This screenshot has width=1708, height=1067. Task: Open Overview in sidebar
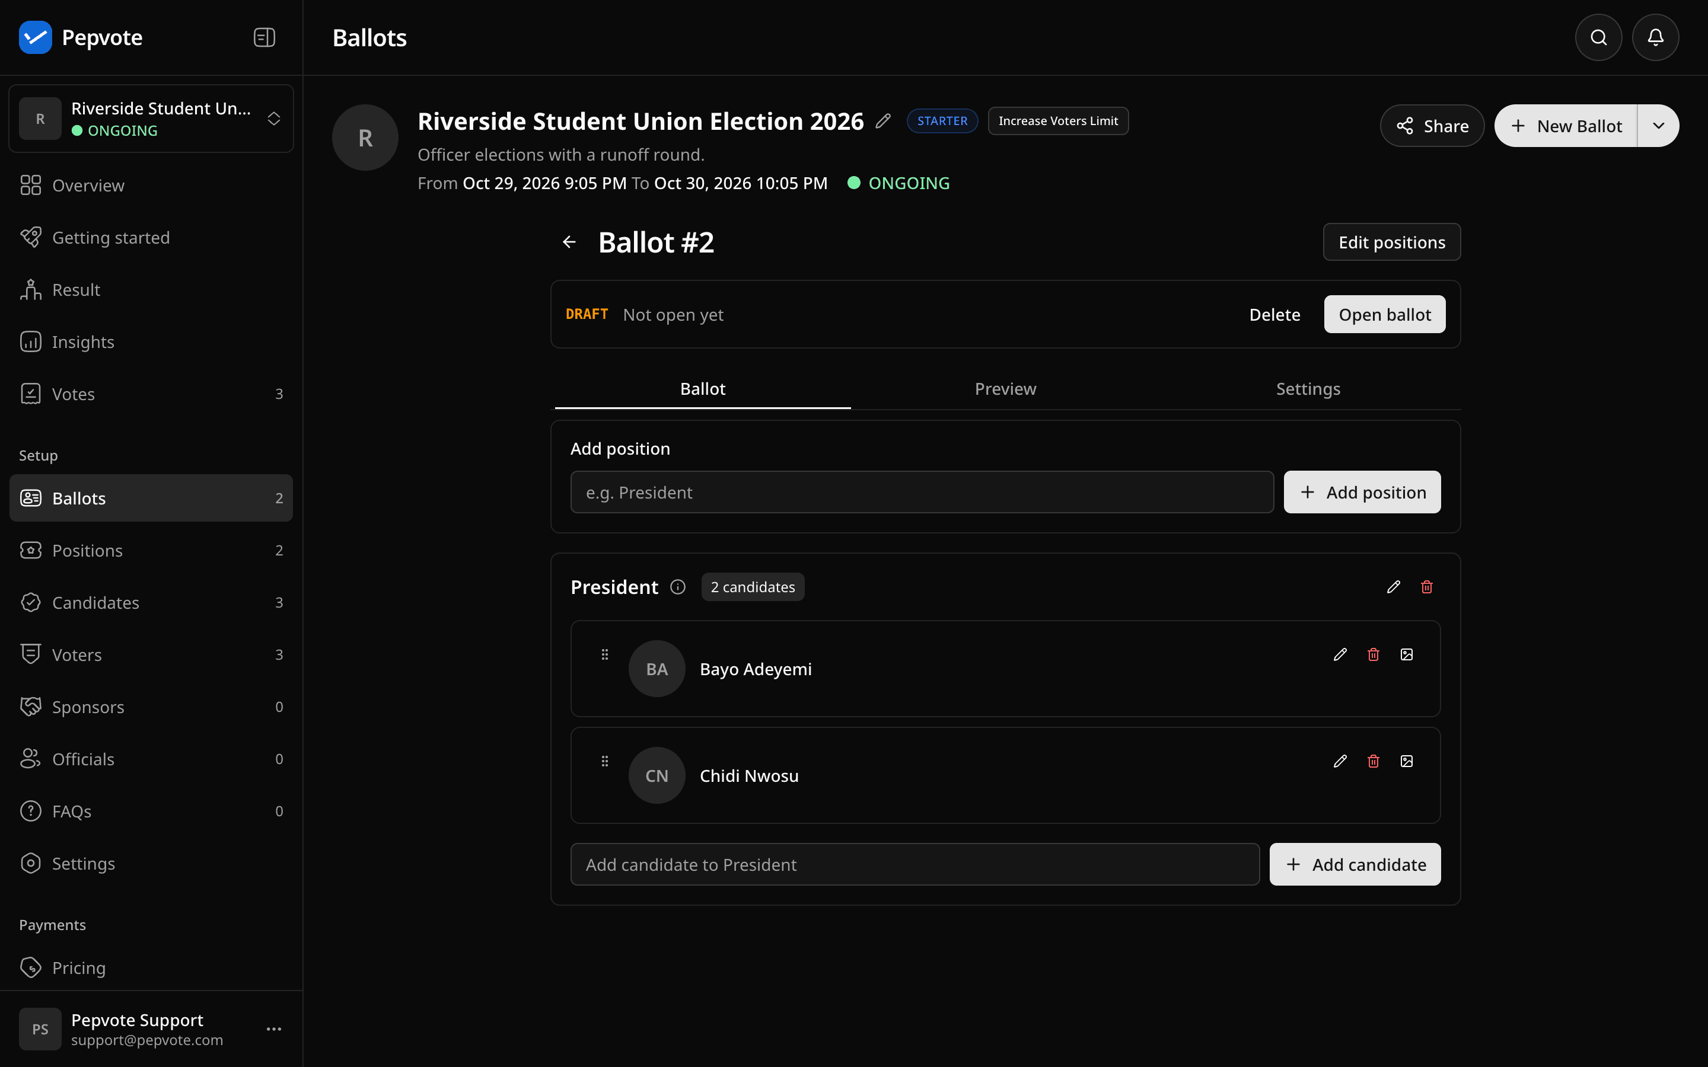tap(150, 186)
